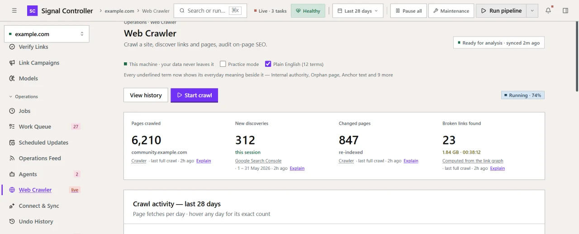Open the Google Search Console source link
579x234 pixels.
point(258,161)
